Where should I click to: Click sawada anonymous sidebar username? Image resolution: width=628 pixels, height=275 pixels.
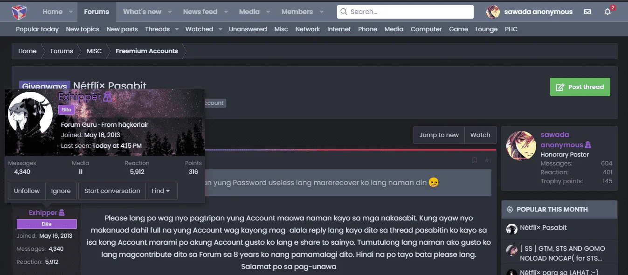tap(562, 140)
